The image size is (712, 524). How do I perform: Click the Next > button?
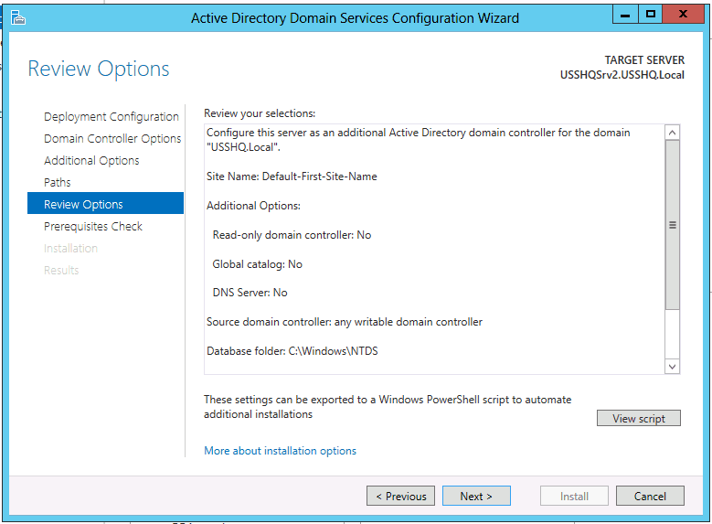pos(476,496)
